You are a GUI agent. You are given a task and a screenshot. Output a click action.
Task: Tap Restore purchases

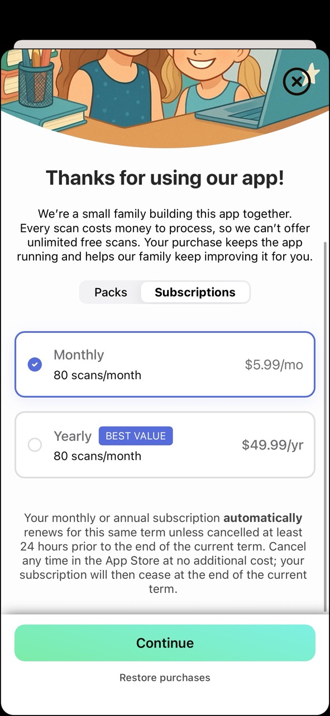click(165, 677)
